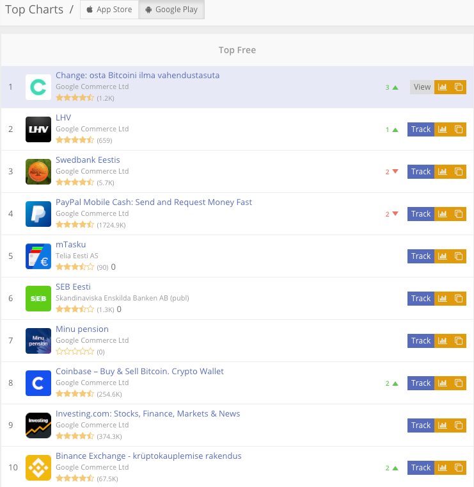The height and width of the screenshot is (487, 474).
Task: Open Investing.com app title link
Action: [x=148, y=413]
